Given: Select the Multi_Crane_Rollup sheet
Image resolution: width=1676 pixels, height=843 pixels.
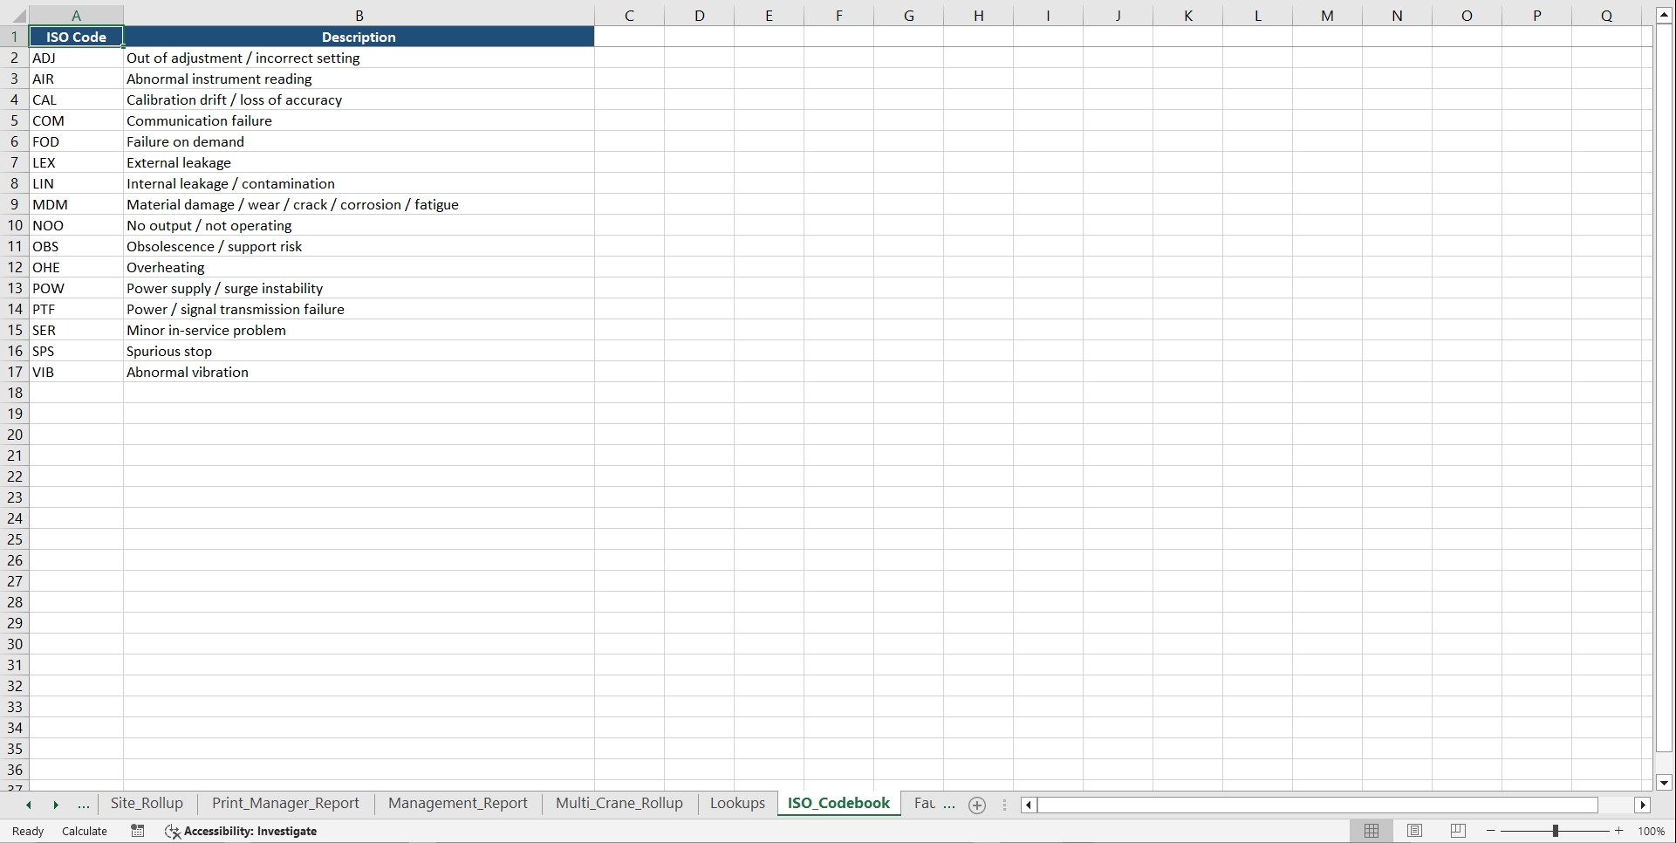Looking at the screenshot, I should coord(619,804).
